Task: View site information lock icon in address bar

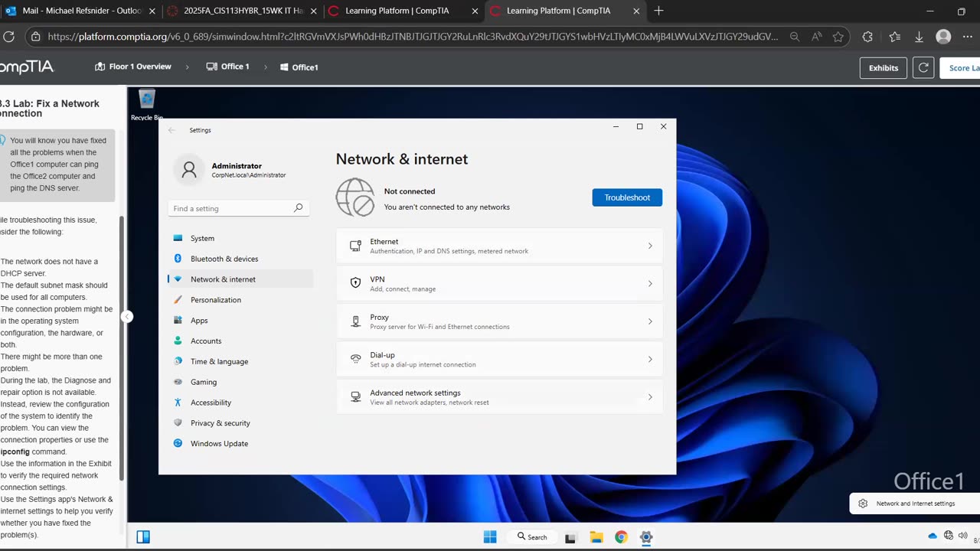Action: coord(35,37)
